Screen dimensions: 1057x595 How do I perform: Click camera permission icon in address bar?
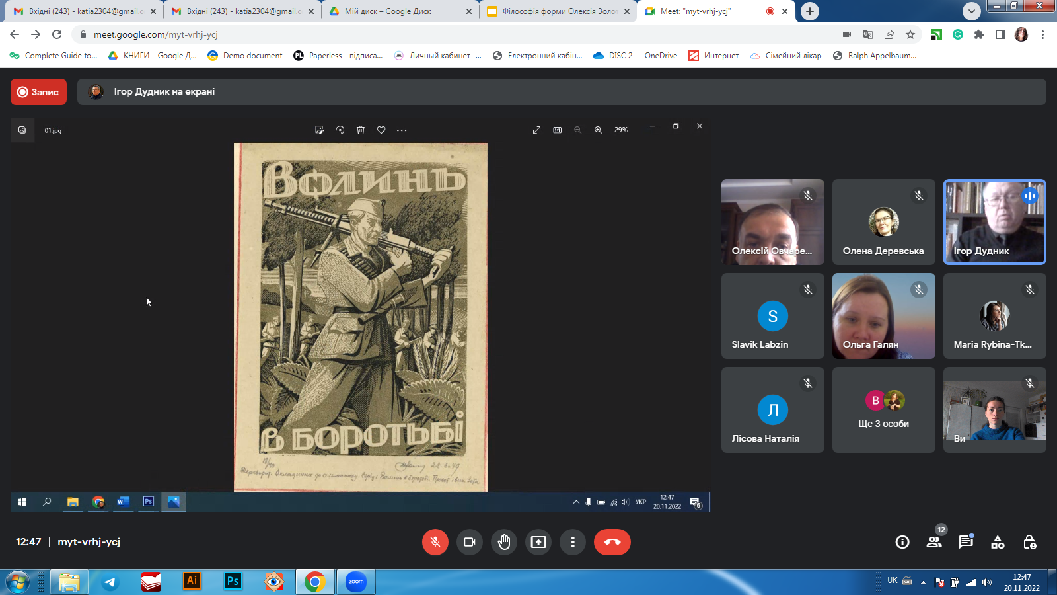click(x=847, y=34)
